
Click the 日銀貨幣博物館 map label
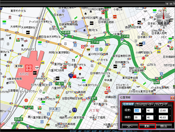(x=68, y=24)
